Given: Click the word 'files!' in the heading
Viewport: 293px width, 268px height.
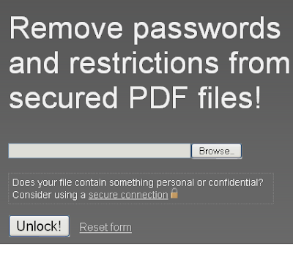Looking at the screenshot, I should click(229, 97).
